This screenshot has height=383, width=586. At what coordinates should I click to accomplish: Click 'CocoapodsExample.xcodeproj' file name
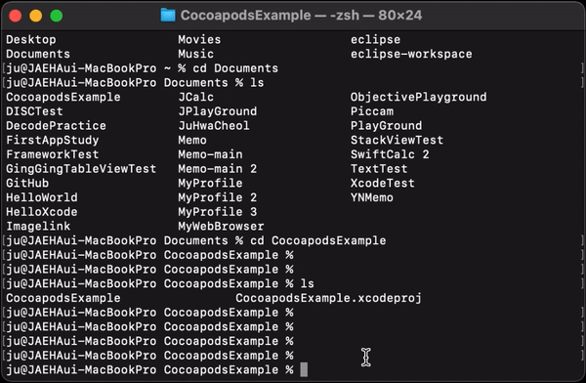pyautogui.click(x=328, y=298)
